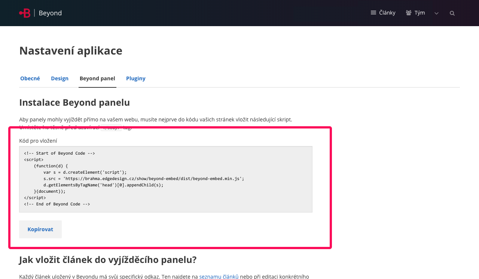Screen dimensions: 479x279
Task: Select the Beyond panel tab
Action: pos(97,78)
